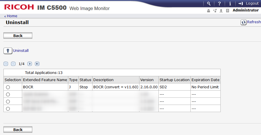
Task: Select the radio button in the third row
Action: (x=8, y=101)
